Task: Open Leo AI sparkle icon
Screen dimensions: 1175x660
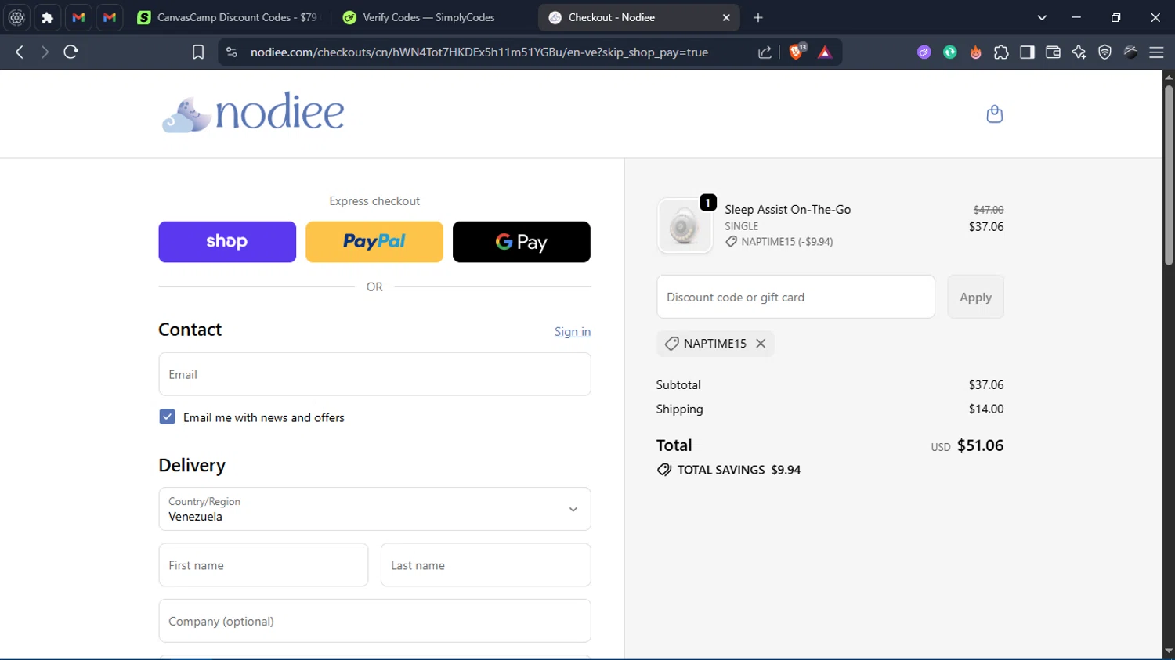Action: [x=1079, y=52]
